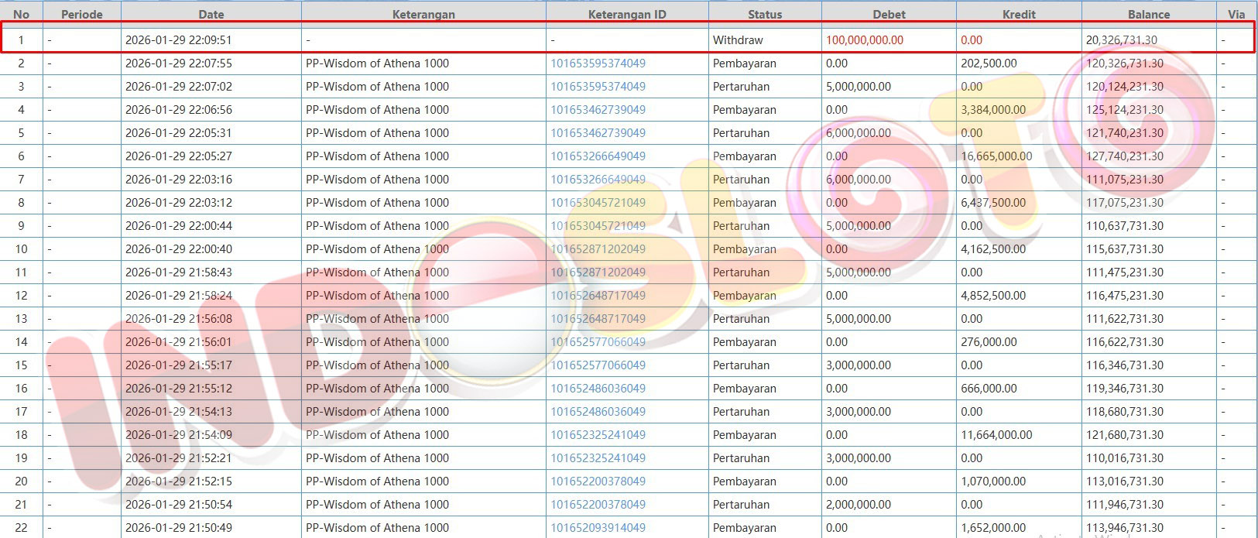This screenshot has height=538, width=1258.
Task: Click the 100,000,000.00 debet amount
Action: pyautogui.click(x=864, y=40)
